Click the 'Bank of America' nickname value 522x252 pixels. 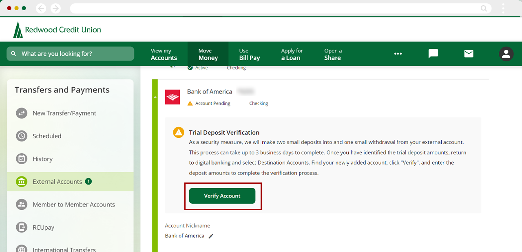pos(184,236)
